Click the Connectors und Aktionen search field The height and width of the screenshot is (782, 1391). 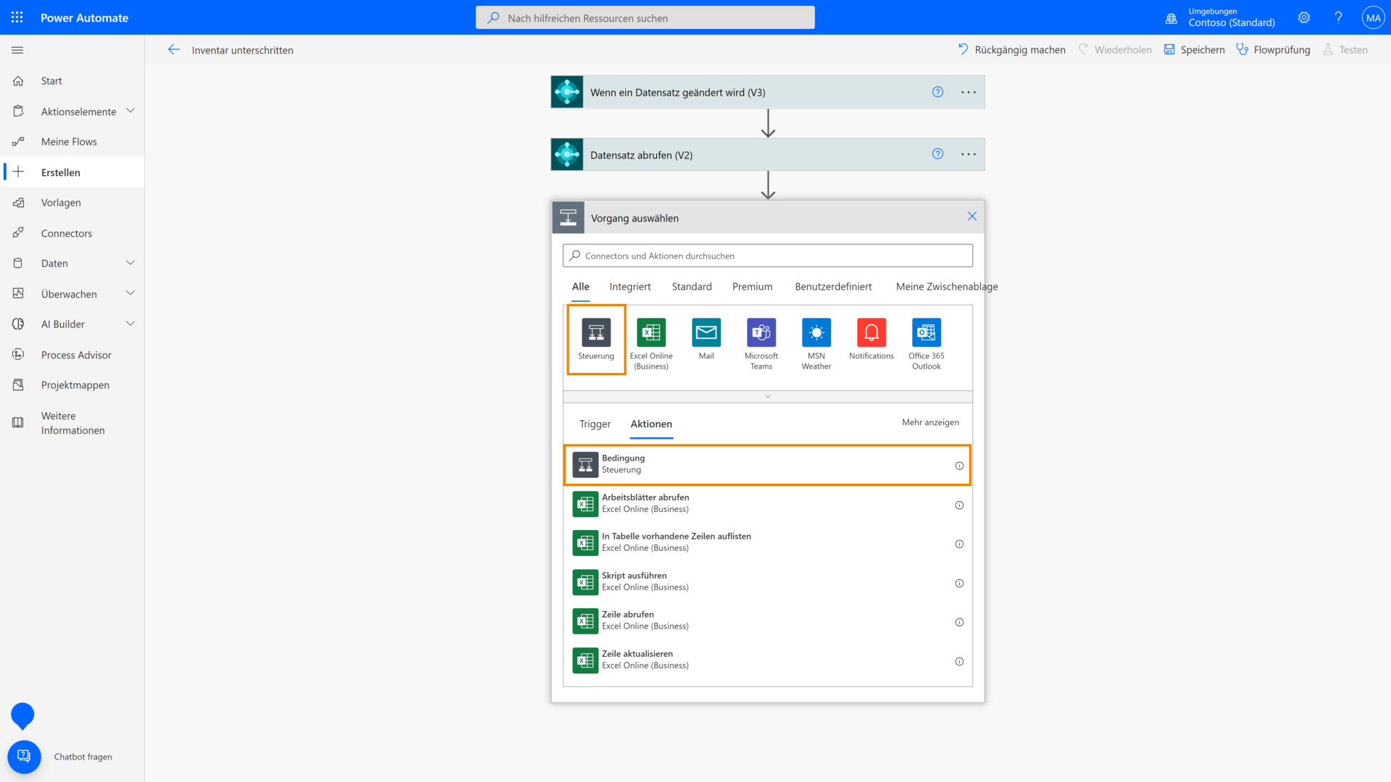(x=767, y=255)
